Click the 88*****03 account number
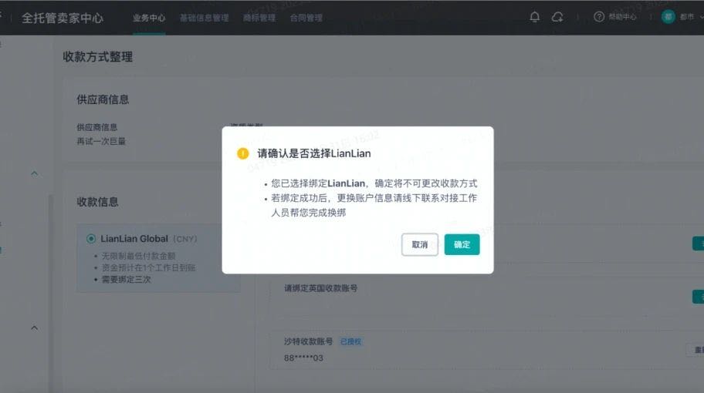The width and height of the screenshot is (704, 393). tap(303, 358)
